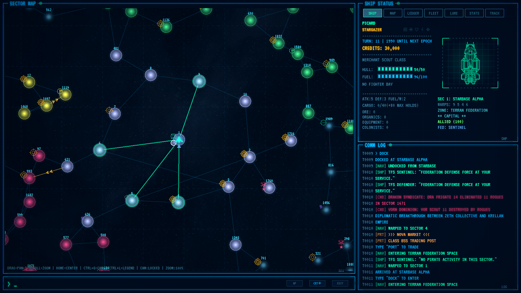
Task: Select sector node 621 on the map
Action: pos(67,167)
